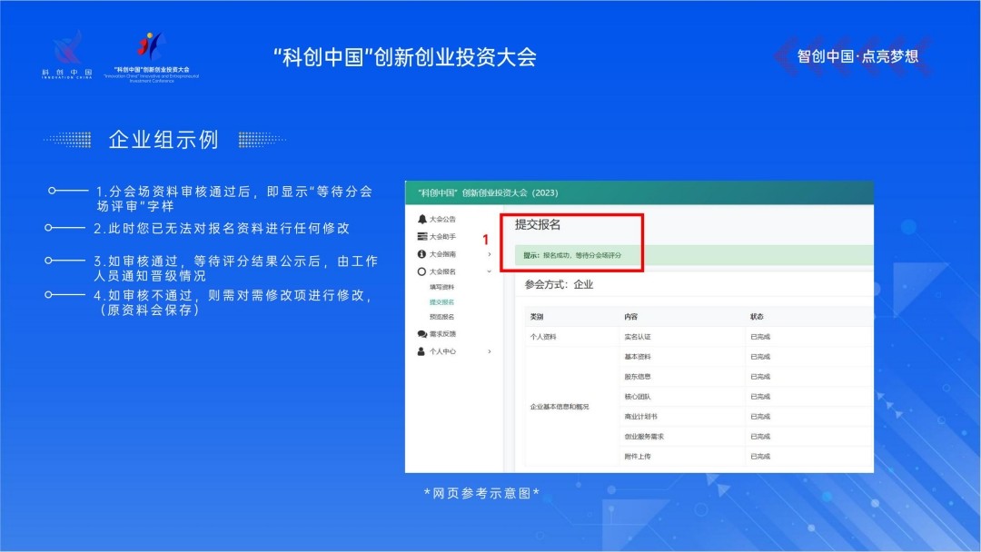The width and height of the screenshot is (981, 552).
Task: Expand the 个人中心 submenu arrow
Action: click(490, 351)
